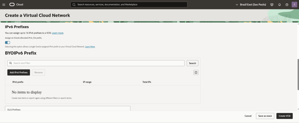Screen dimensions: 299x123
Task: Toggle the Oracle allocated IPv6 /56 prefix switch
Action: click(8, 43)
